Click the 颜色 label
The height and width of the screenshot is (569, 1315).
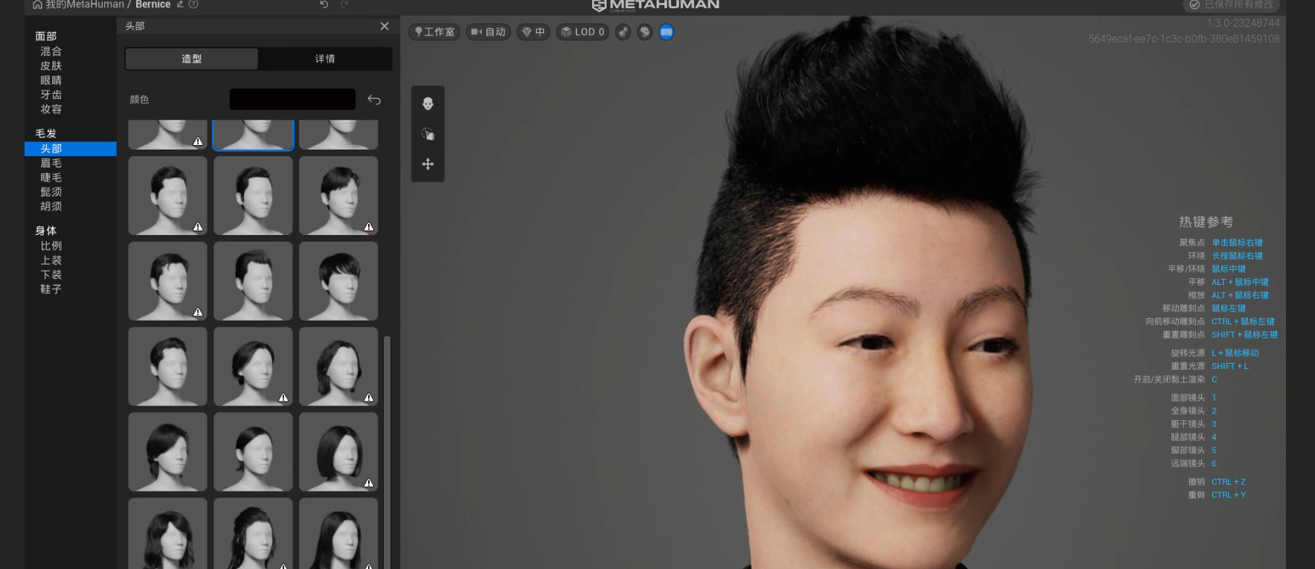(x=139, y=100)
